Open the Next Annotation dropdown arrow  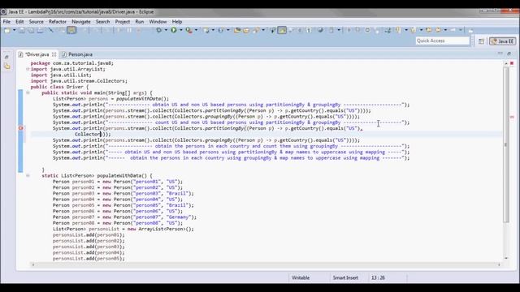tap(406, 30)
